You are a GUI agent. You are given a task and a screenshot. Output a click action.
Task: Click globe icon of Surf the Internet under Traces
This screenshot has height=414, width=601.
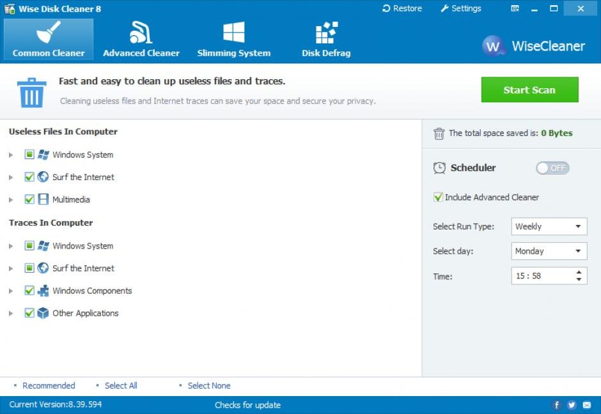(x=43, y=268)
